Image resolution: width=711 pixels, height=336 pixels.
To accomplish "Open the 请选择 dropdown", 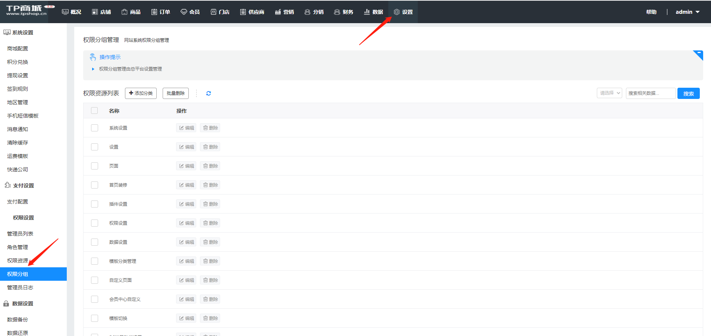I will (x=609, y=93).
